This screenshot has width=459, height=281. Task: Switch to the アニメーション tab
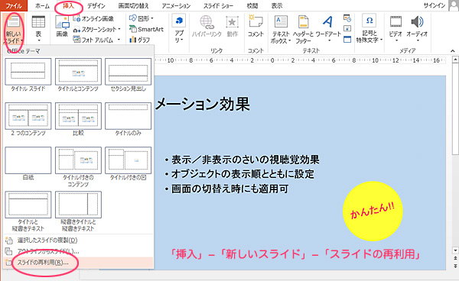[x=176, y=5]
